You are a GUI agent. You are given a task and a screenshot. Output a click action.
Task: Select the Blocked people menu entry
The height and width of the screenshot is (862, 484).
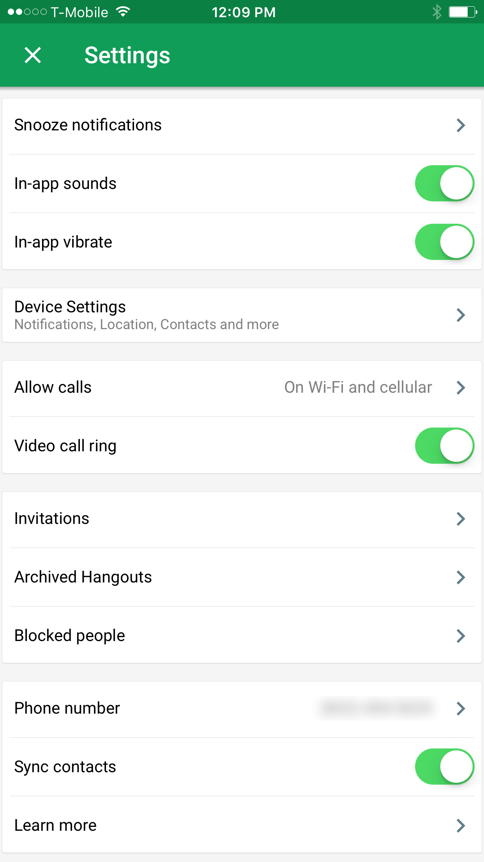242,636
